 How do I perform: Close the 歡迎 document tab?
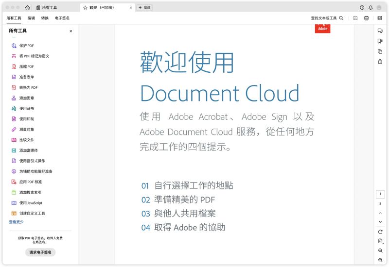(x=131, y=8)
